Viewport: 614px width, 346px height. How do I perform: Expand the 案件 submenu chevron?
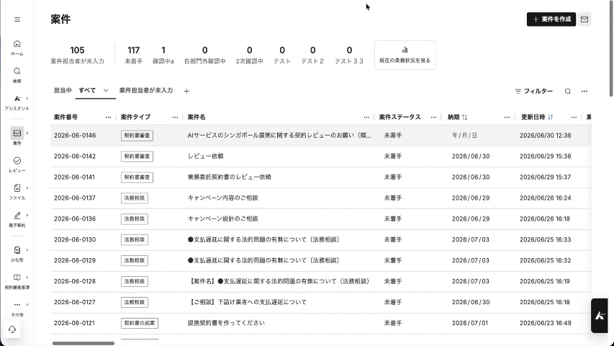pyautogui.click(x=27, y=133)
